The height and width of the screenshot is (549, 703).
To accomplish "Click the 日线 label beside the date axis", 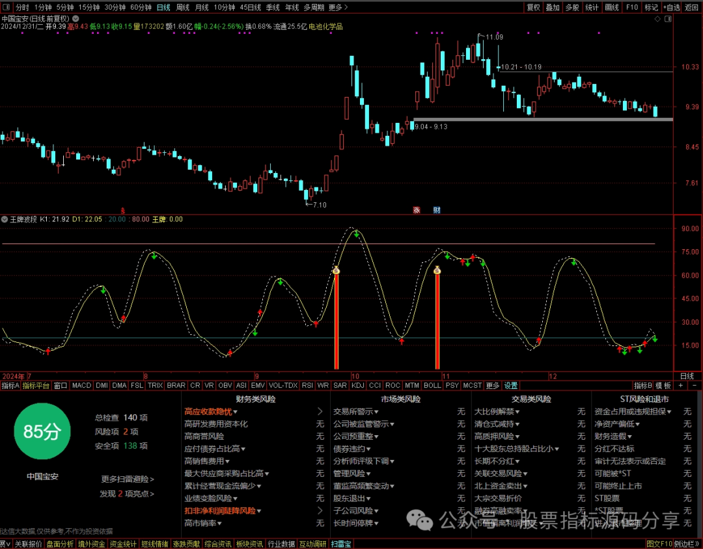I will click(x=687, y=376).
